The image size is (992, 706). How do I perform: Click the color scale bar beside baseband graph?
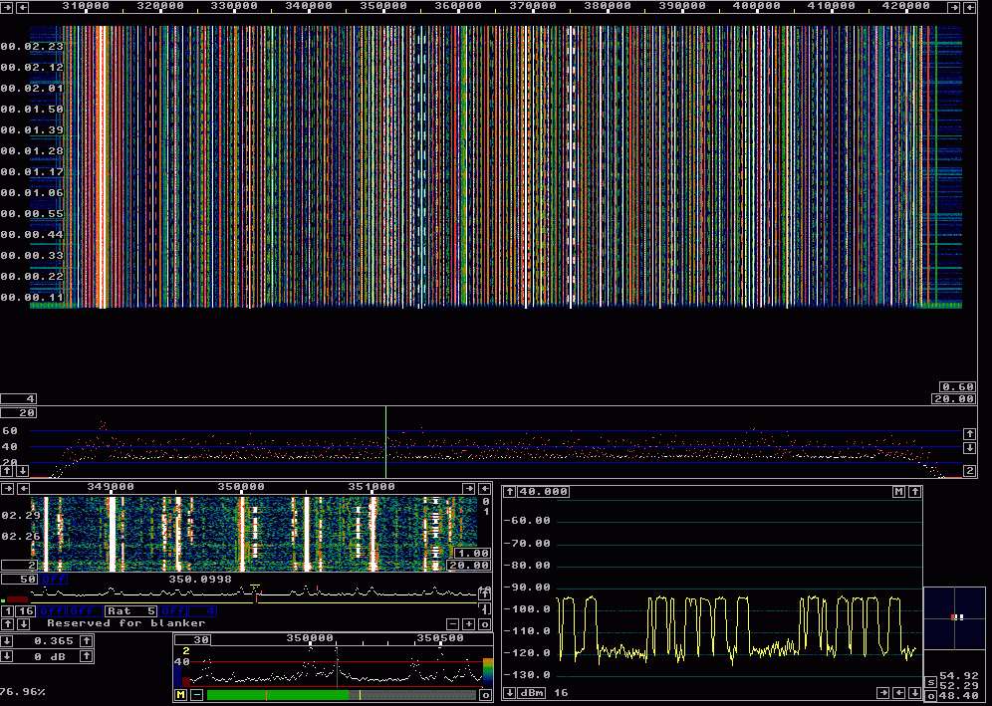point(487,670)
